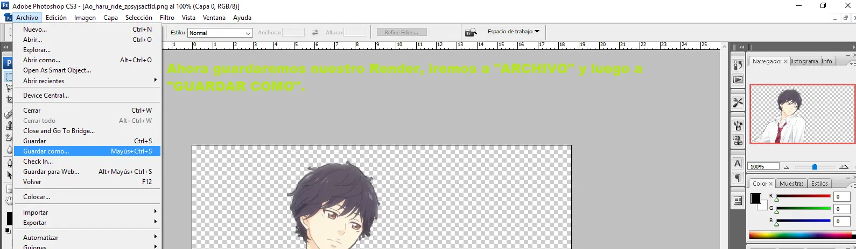This screenshot has width=856, height=249.
Task: Click zoom in mountain icon in Navegador
Action: [844, 167]
